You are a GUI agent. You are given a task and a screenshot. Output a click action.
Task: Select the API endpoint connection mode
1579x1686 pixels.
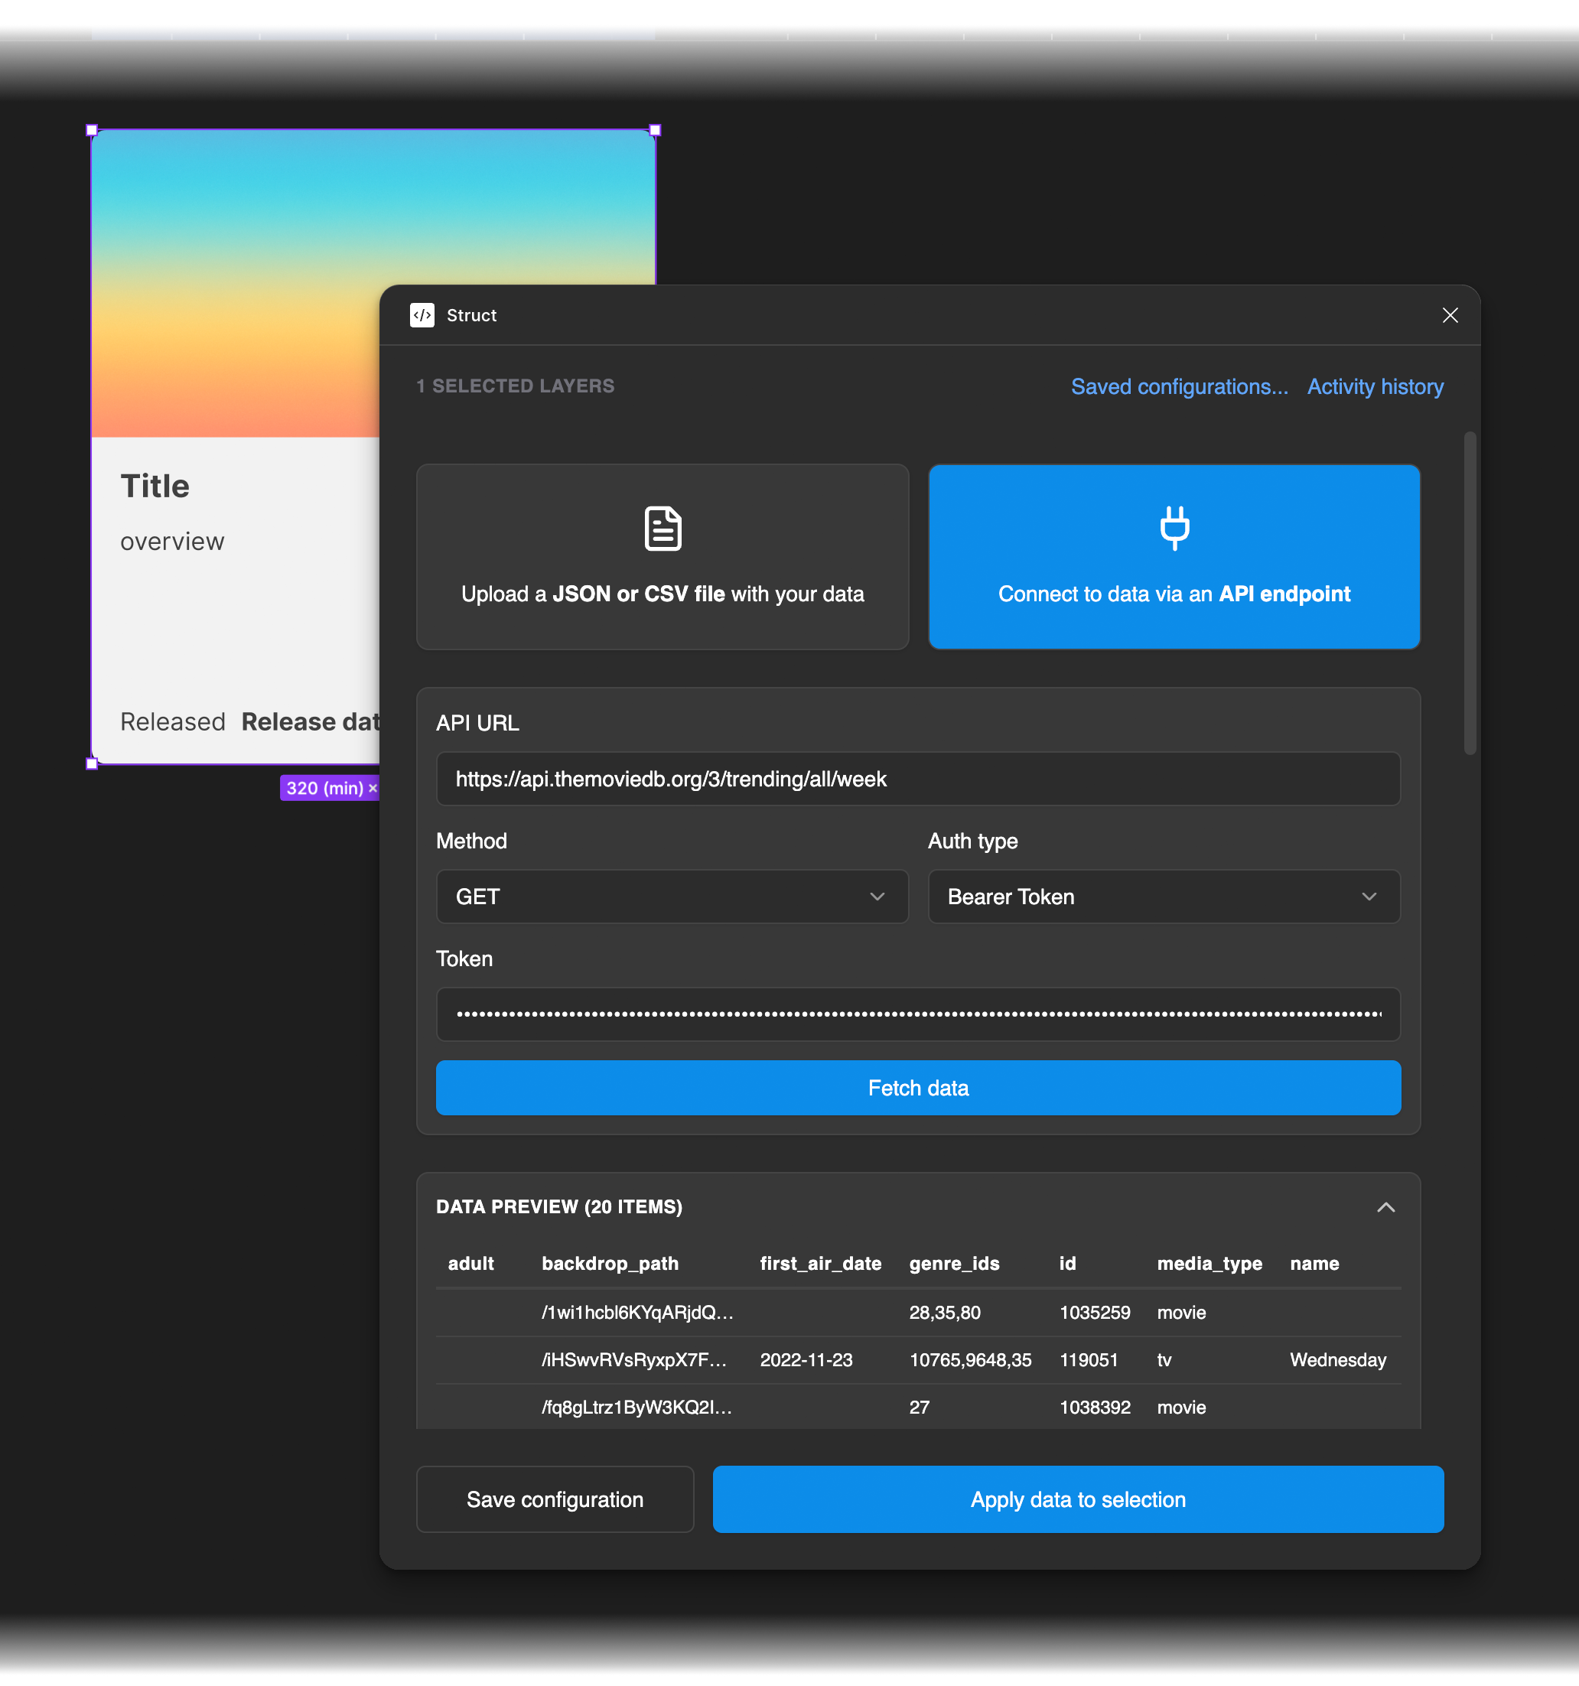pyautogui.click(x=1174, y=557)
